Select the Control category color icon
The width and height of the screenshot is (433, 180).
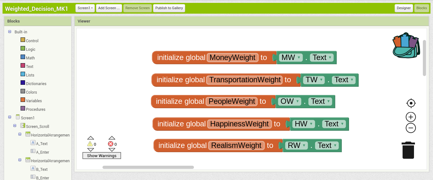(x=23, y=40)
